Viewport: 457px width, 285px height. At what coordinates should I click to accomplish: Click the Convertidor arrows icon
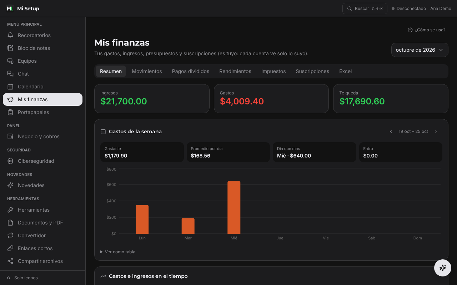pyautogui.click(x=11, y=235)
